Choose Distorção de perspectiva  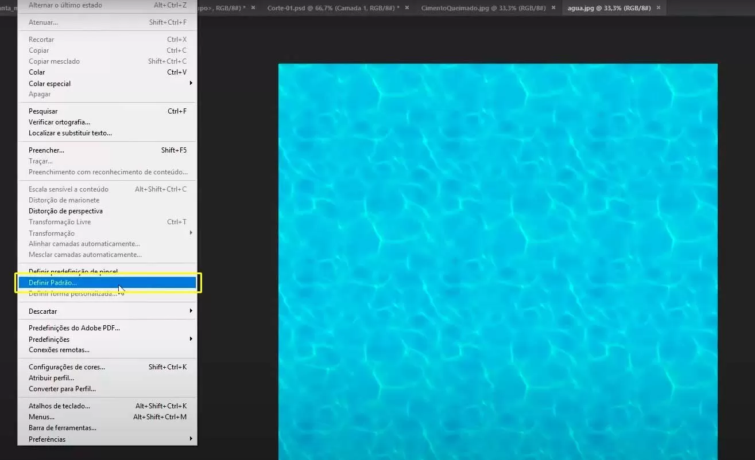point(65,211)
